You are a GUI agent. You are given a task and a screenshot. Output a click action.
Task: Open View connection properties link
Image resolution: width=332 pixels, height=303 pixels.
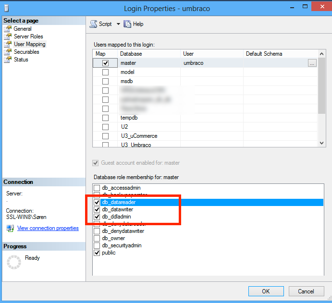(48, 228)
